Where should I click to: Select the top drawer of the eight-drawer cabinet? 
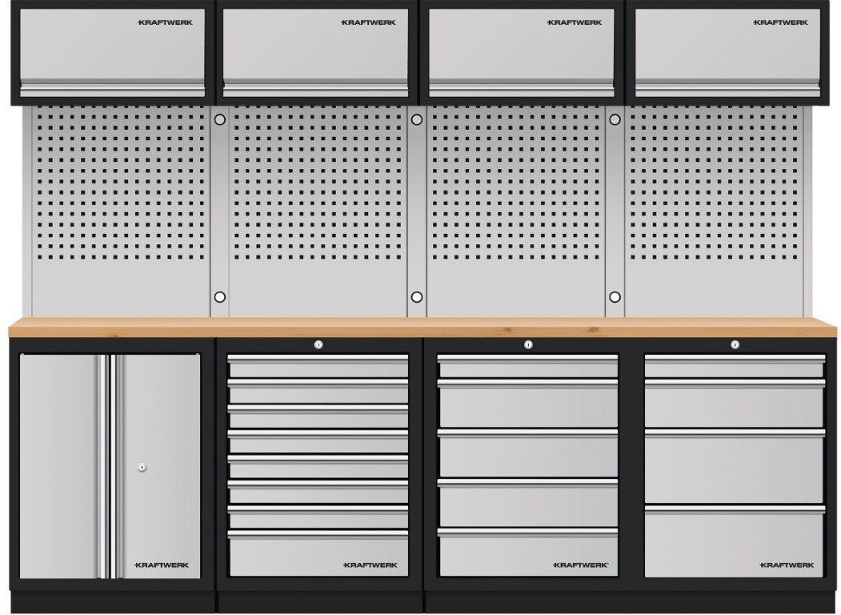318,366
